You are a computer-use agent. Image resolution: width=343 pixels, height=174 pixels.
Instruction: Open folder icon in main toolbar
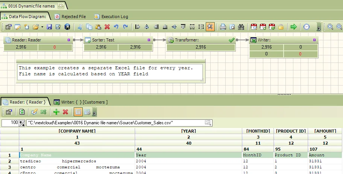36,27
